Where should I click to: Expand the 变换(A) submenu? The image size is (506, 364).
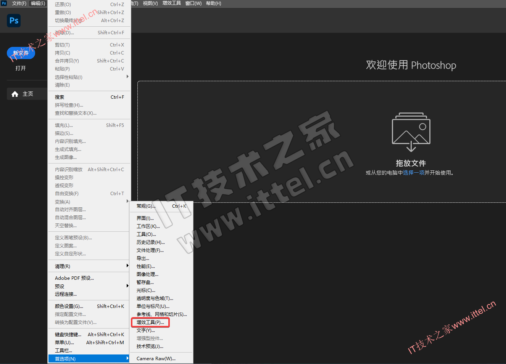point(89,202)
